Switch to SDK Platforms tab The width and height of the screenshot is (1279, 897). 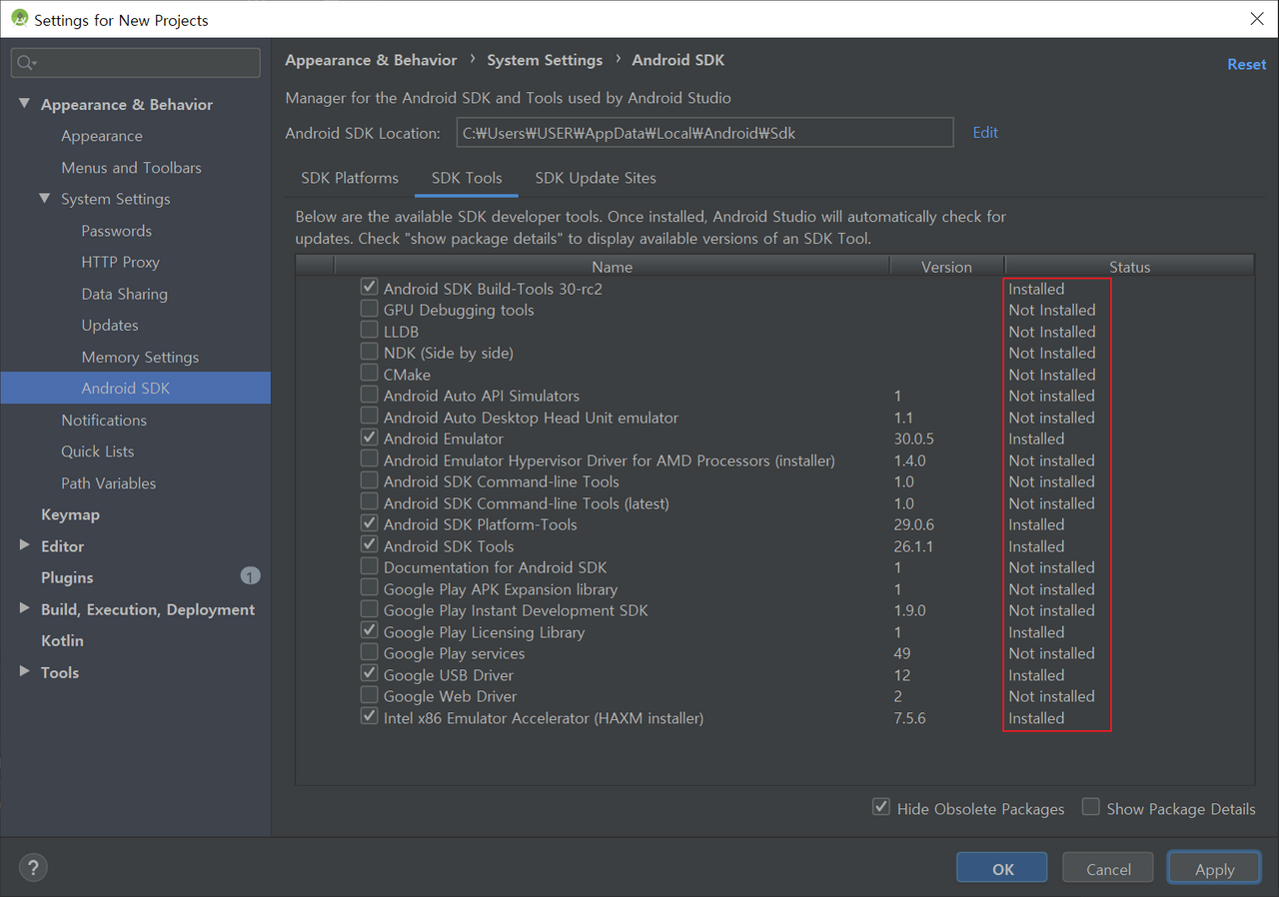point(350,178)
